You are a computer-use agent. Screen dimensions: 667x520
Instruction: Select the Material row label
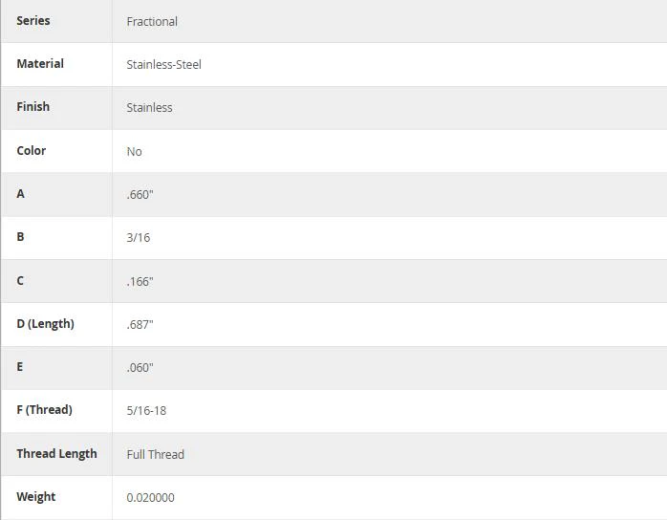pos(40,64)
